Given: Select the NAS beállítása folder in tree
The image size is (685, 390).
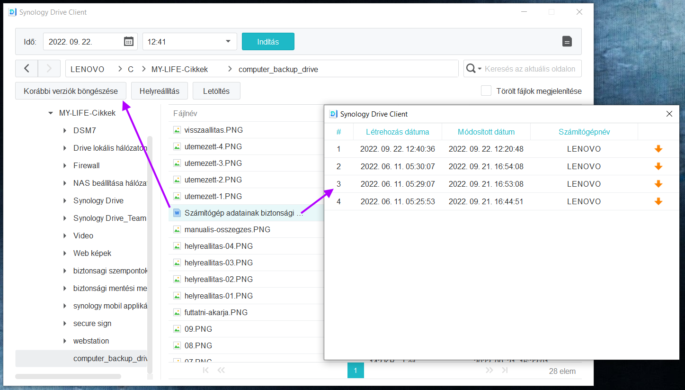Looking at the screenshot, I should pyautogui.click(x=110, y=183).
